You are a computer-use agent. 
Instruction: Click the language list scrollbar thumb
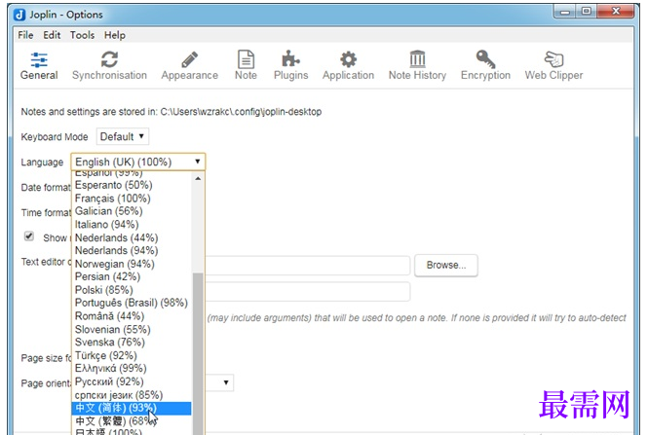pos(198,353)
